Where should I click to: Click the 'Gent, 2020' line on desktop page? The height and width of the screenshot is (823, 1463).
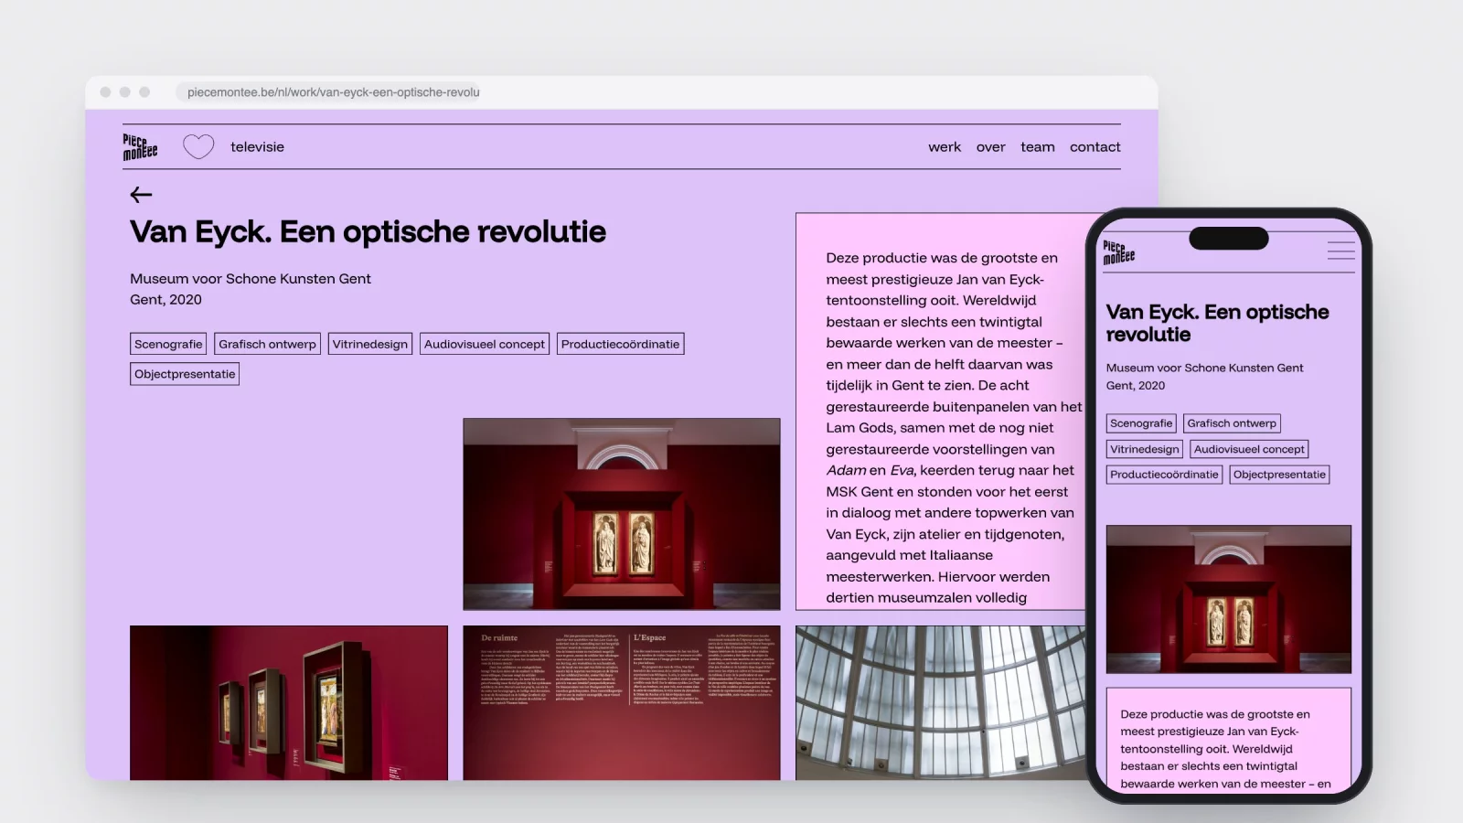click(x=166, y=300)
